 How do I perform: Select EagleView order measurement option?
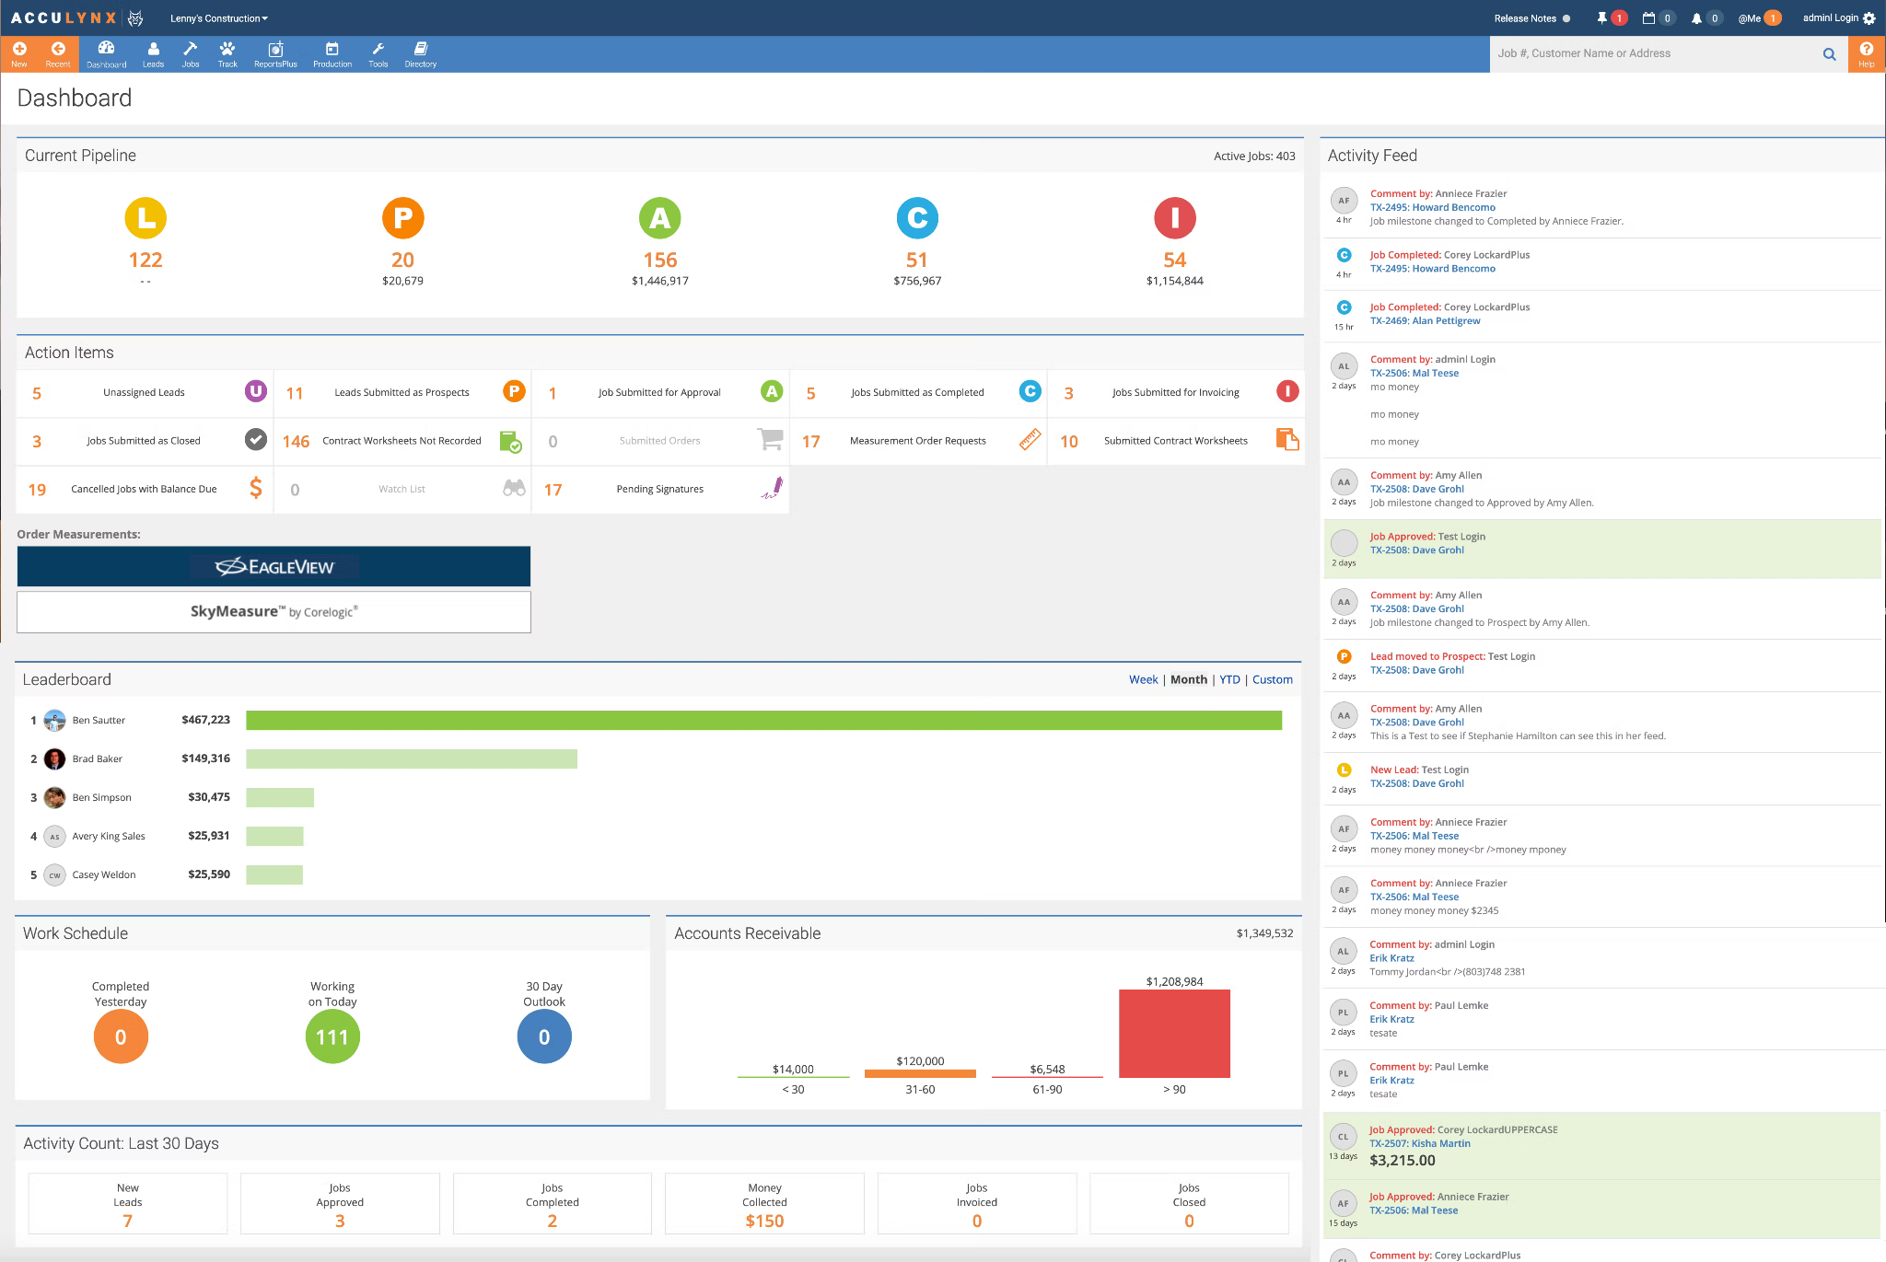tap(274, 566)
